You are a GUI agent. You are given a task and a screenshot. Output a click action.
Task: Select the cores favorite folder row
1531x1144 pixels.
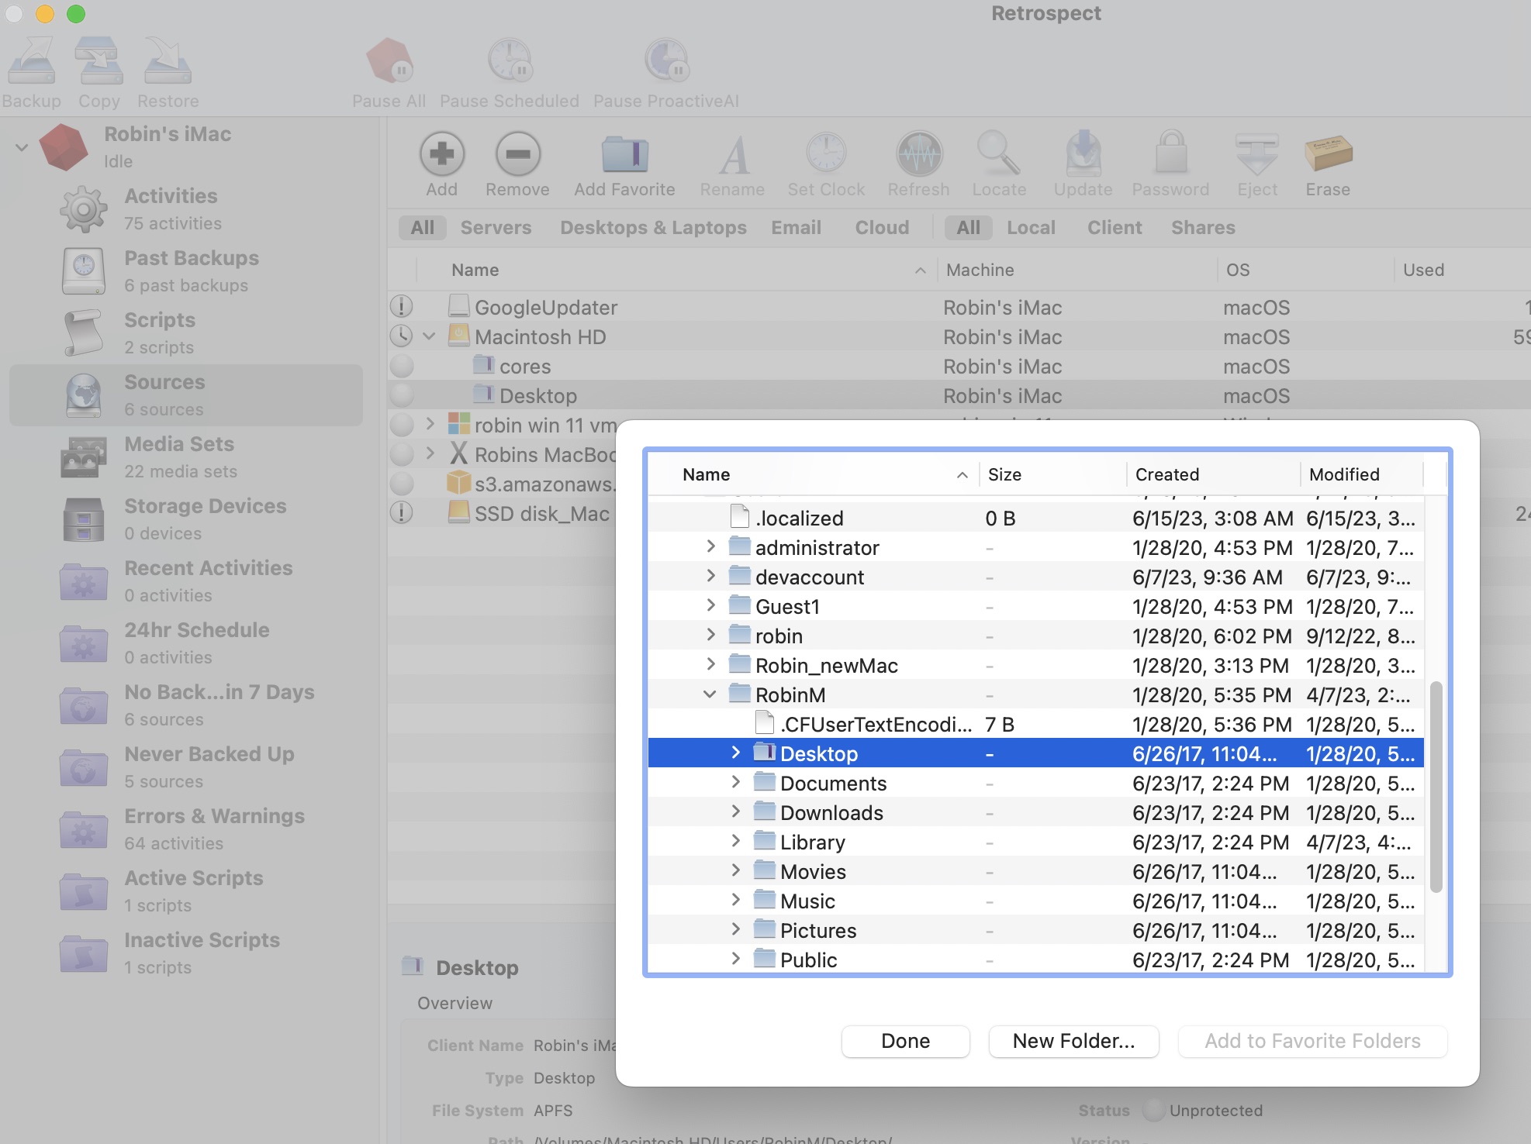pos(959,366)
